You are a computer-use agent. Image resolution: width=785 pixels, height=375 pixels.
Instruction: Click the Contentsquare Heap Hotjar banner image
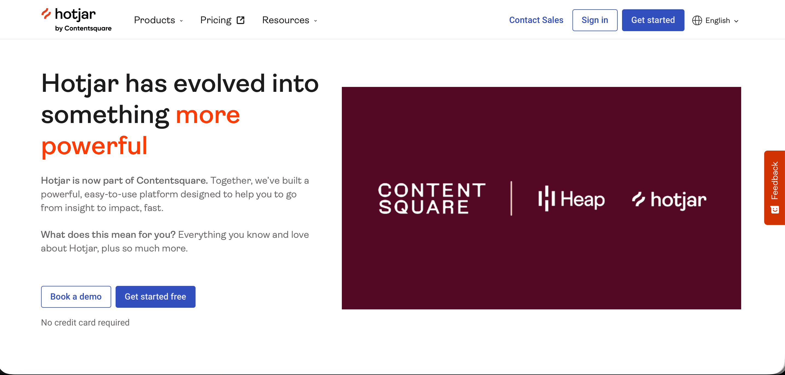click(x=541, y=198)
